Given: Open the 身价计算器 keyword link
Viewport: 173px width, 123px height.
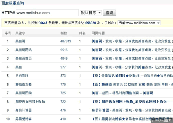Looking at the screenshot, I should pyautogui.click(x=23, y=110).
